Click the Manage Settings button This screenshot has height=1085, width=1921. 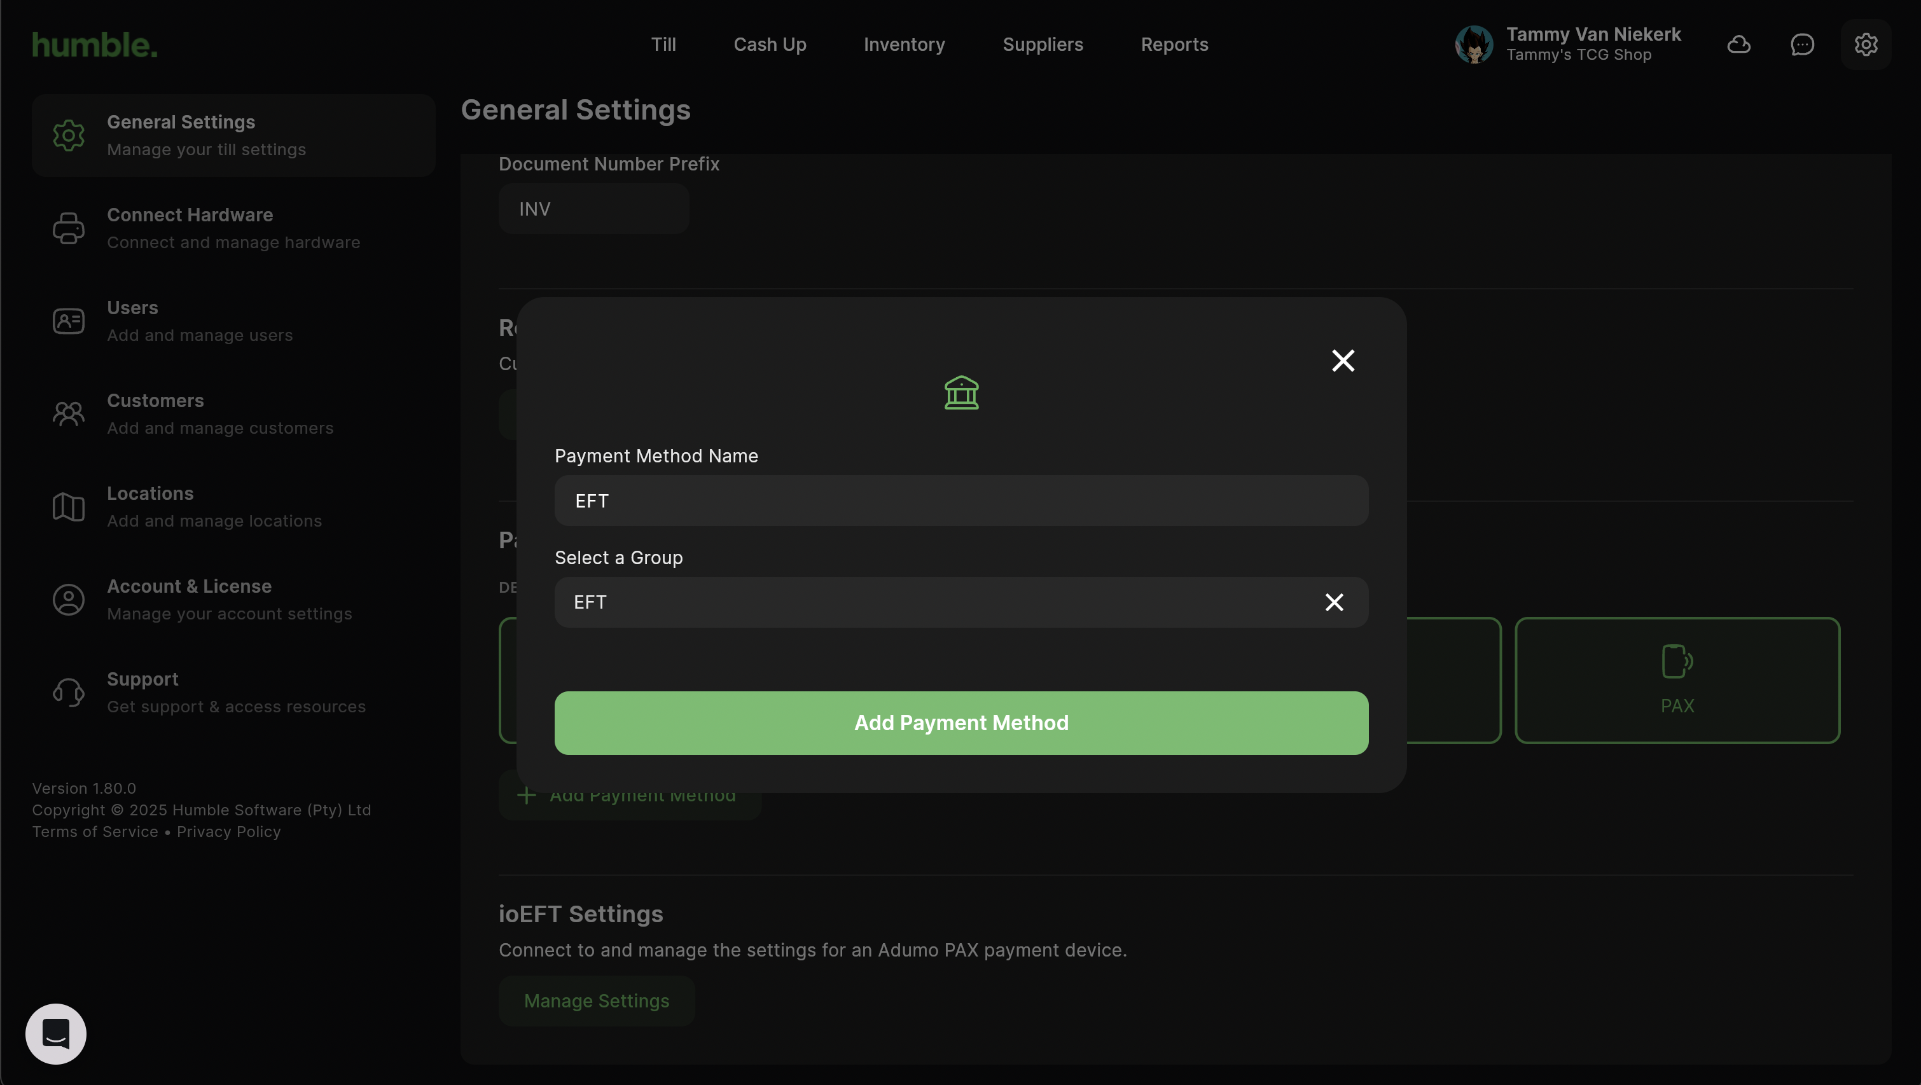coord(596,1001)
